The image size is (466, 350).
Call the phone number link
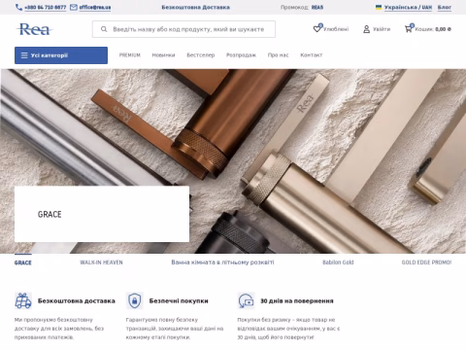pos(46,7)
